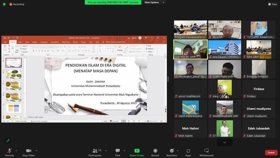Click the Recording indicator

click(x=17, y=4)
